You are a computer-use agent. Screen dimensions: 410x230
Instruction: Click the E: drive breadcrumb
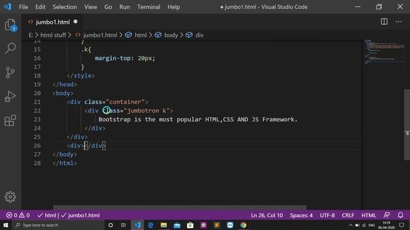click(x=31, y=35)
